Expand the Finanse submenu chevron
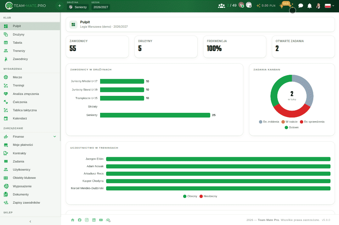Screen dimensions: 339x225 [55, 137]
